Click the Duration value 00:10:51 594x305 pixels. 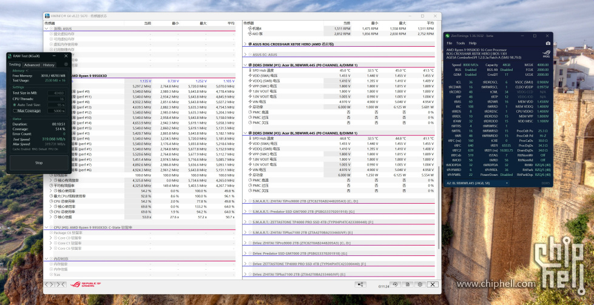[58, 124]
